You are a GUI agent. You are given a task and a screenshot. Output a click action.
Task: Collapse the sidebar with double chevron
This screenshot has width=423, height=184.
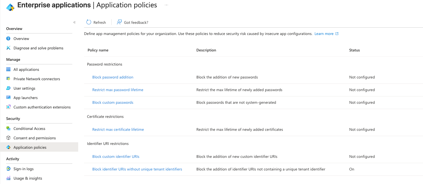pos(74,22)
